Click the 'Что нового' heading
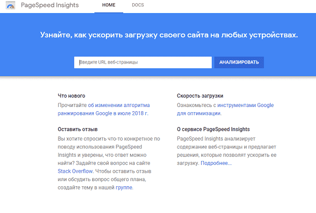 [x=71, y=96]
